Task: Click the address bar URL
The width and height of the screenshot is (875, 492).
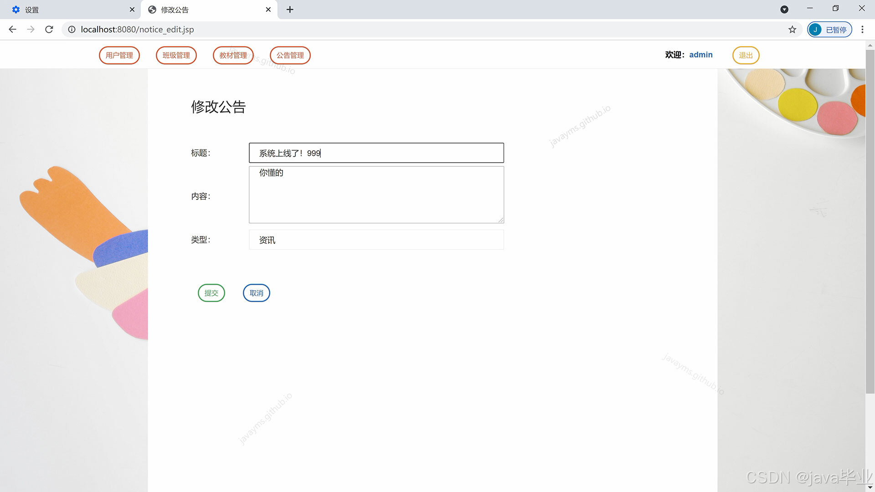Action: pyautogui.click(x=137, y=29)
